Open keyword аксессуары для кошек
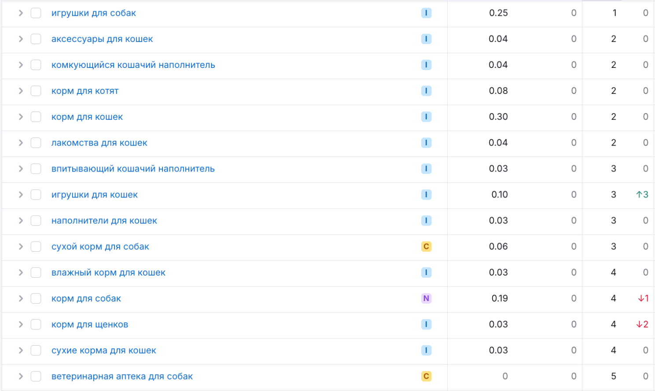Viewport: 655px width, 391px height. 102,39
